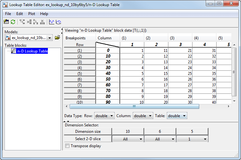241x160 pixels.
Task: Click the window resize grip at bottom corner
Action: point(236,156)
